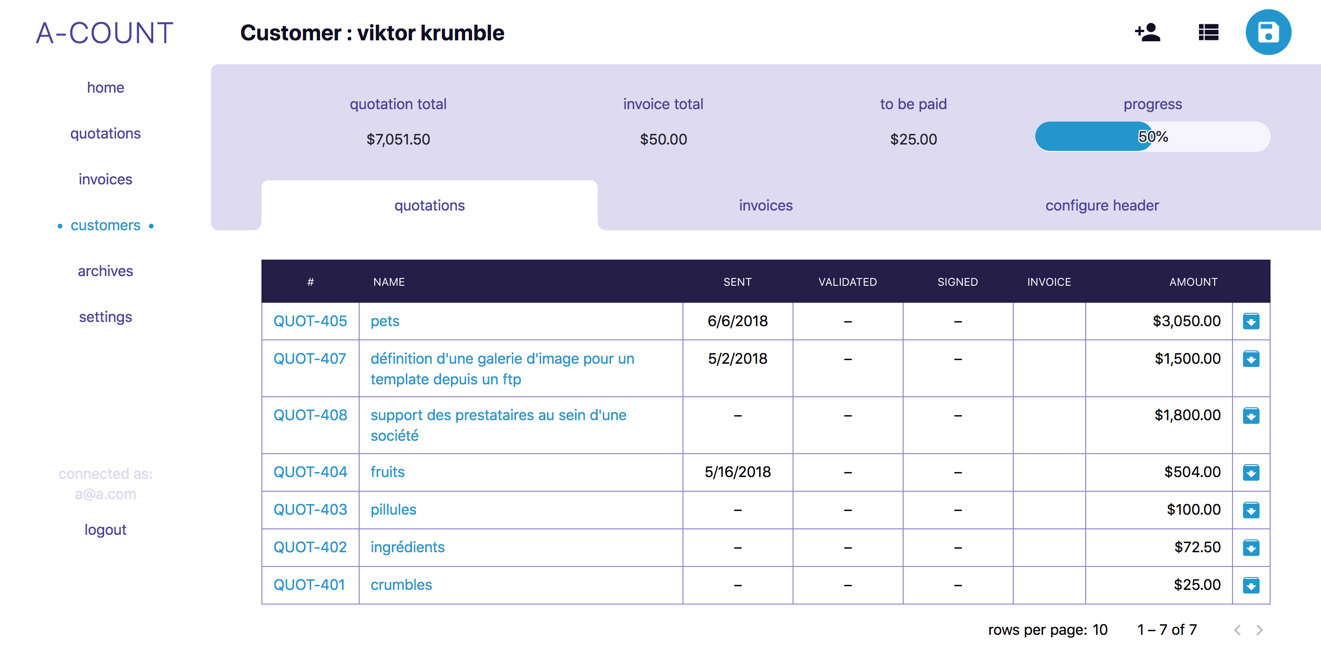Image resolution: width=1321 pixels, height=655 pixels.
Task: Go to next page chevron
Action: pos(1259,630)
